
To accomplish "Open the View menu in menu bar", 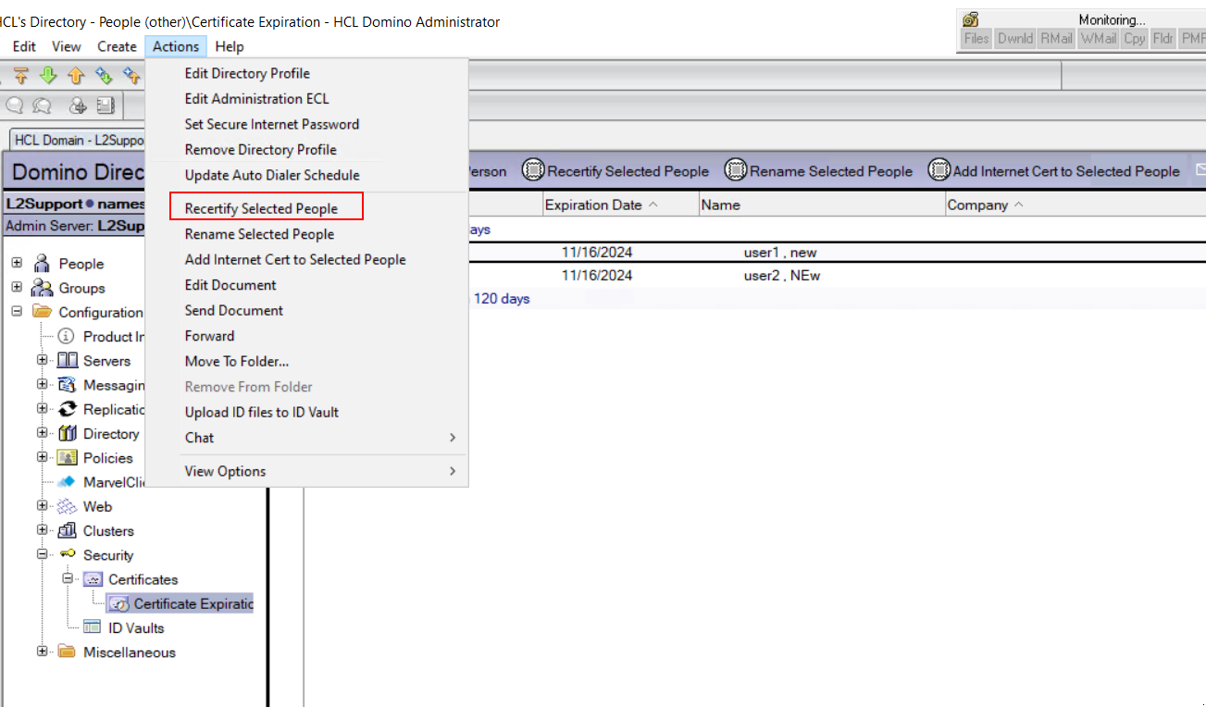I will tap(67, 46).
